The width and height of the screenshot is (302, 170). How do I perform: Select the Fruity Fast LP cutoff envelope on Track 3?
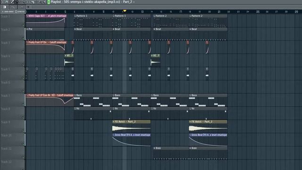pos(46,42)
